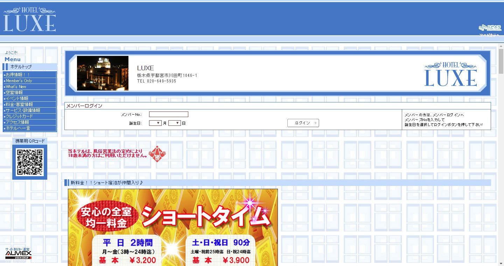Open アクセス情報 from the side menu
Image resolution: width=504 pixels, height=266 pixels.
(17, 122)
